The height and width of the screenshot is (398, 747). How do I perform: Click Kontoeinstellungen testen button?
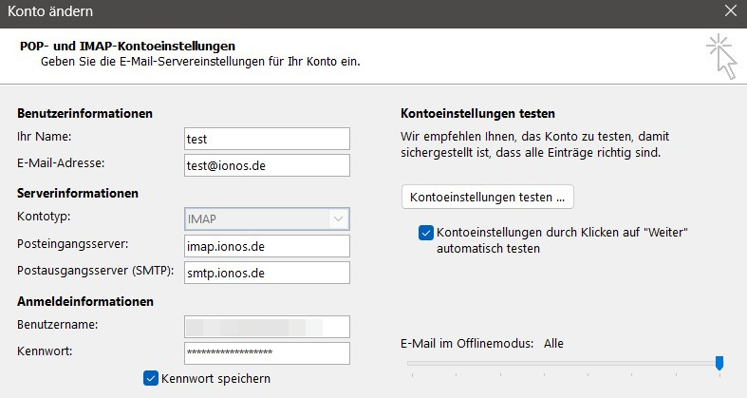click(x=487, y=197)
